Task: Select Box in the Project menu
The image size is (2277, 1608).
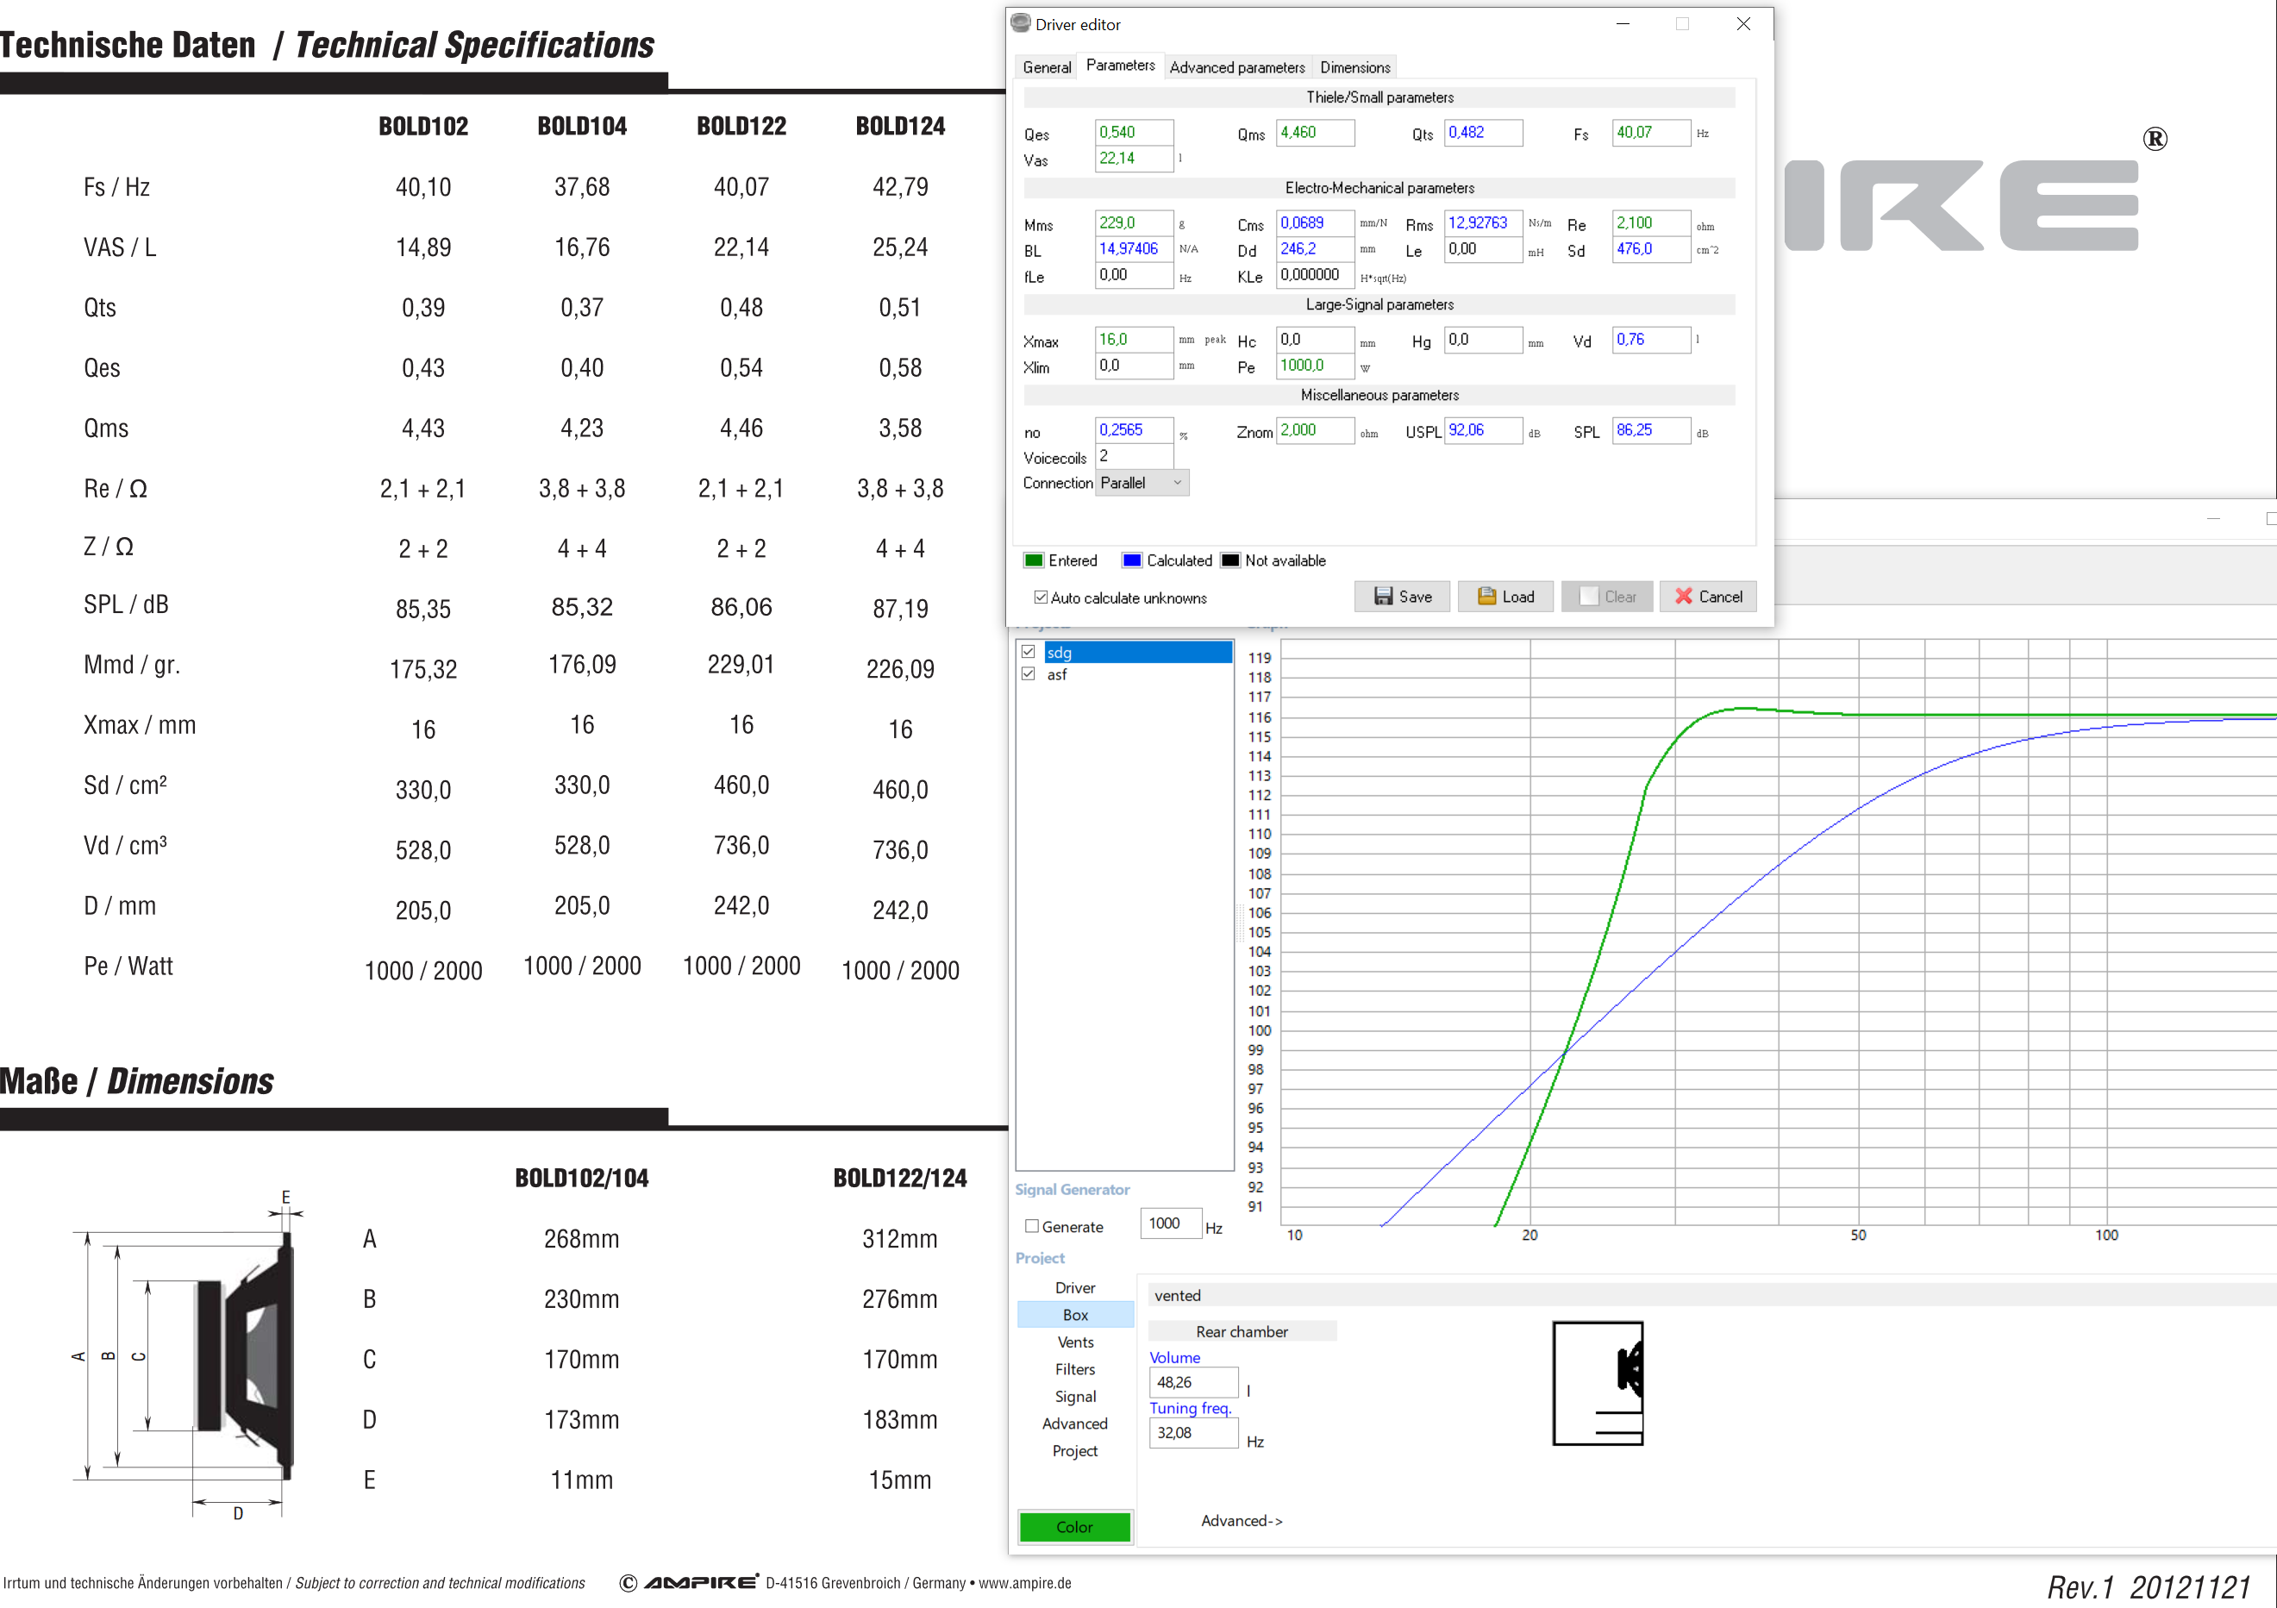Action: pos(1075,1314)
